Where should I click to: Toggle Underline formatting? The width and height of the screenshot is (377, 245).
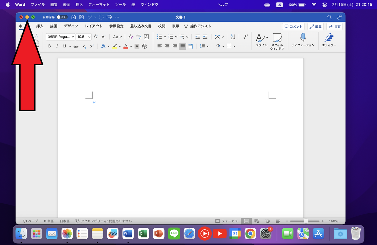tap(65, 46)
